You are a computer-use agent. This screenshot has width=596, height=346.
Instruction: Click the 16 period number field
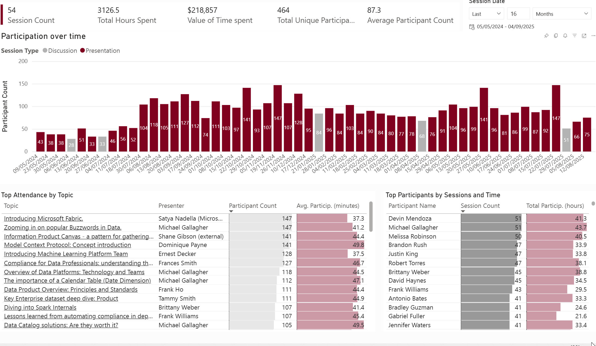point(518,14)
